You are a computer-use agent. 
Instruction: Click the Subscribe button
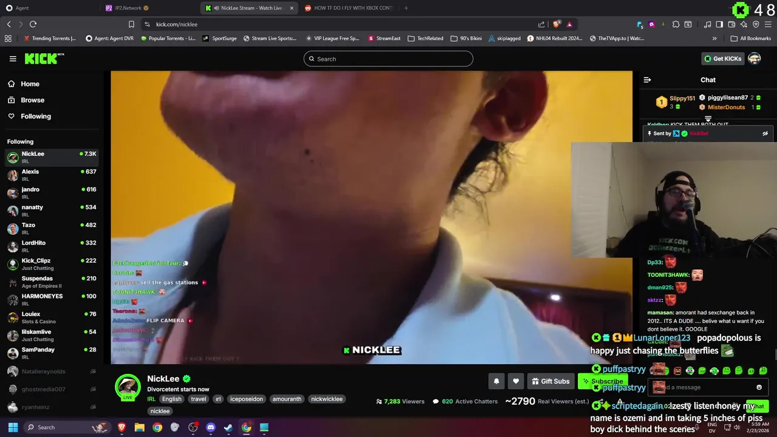click(x=602, y=381)
